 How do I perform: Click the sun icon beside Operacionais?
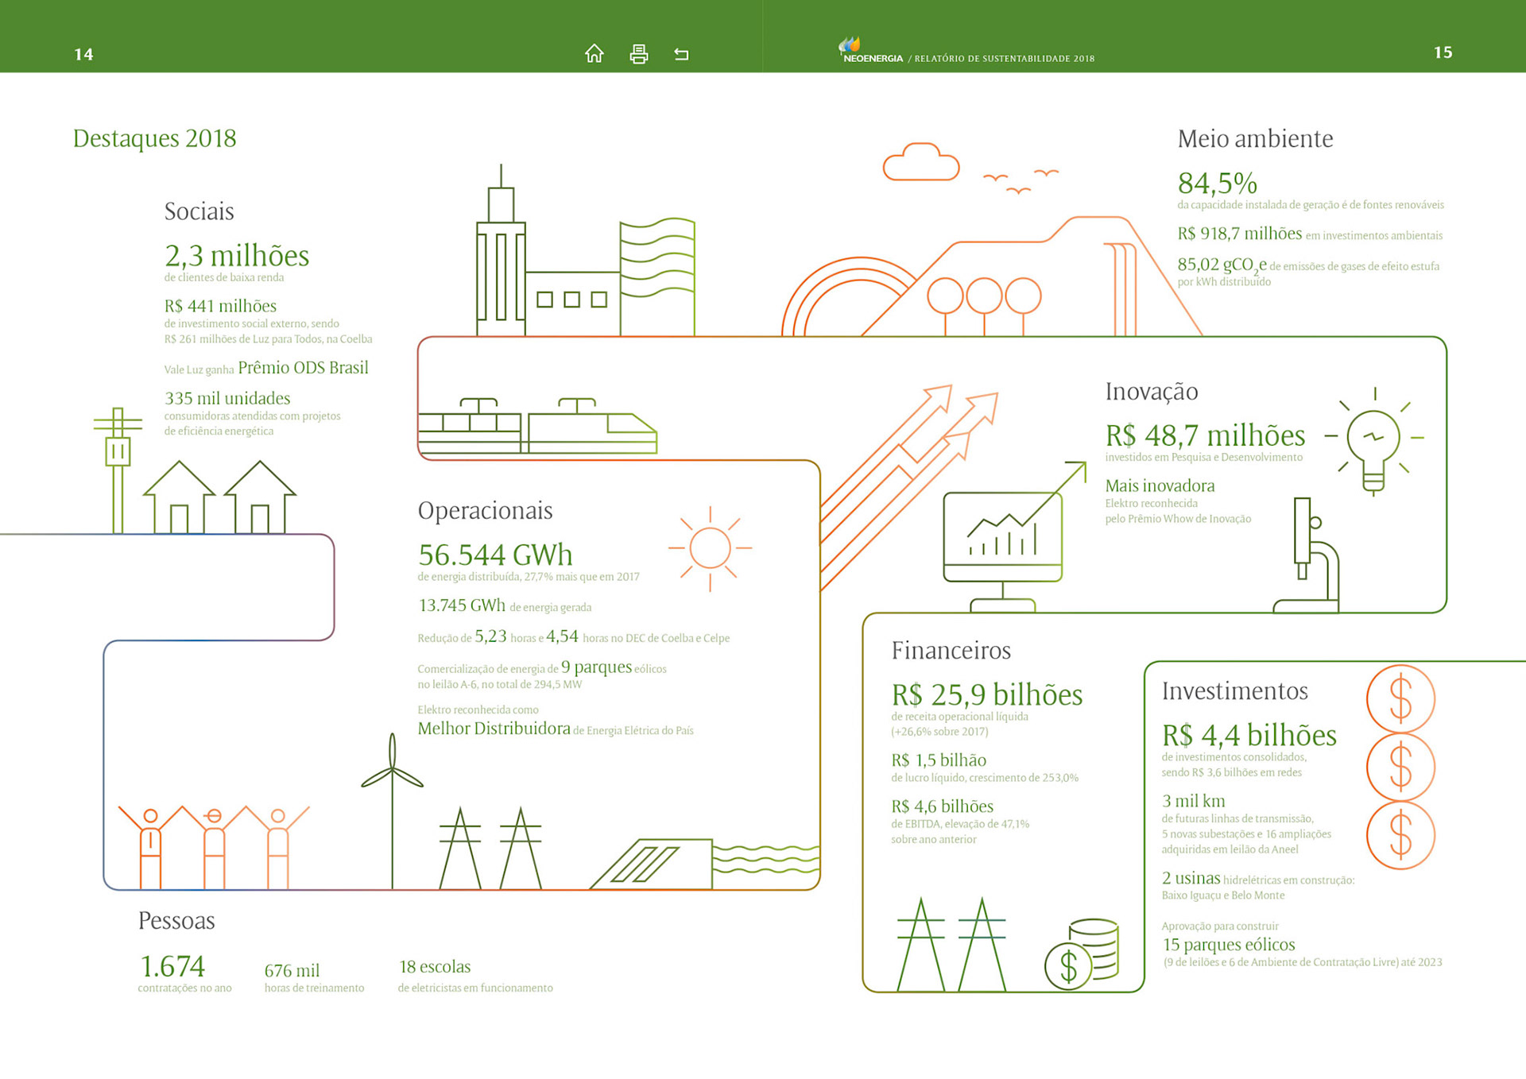pyautogui.click(x=710, y=548)
